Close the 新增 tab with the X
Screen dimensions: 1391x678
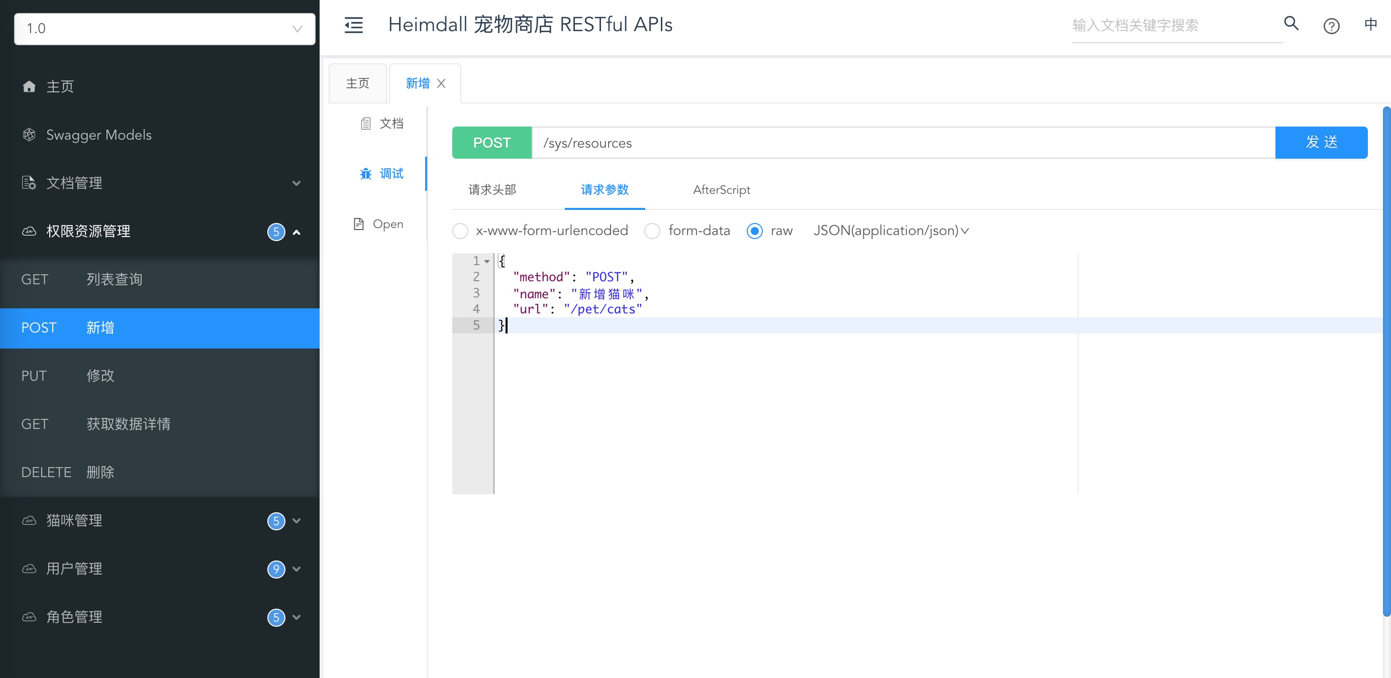[x=441, y=84]
